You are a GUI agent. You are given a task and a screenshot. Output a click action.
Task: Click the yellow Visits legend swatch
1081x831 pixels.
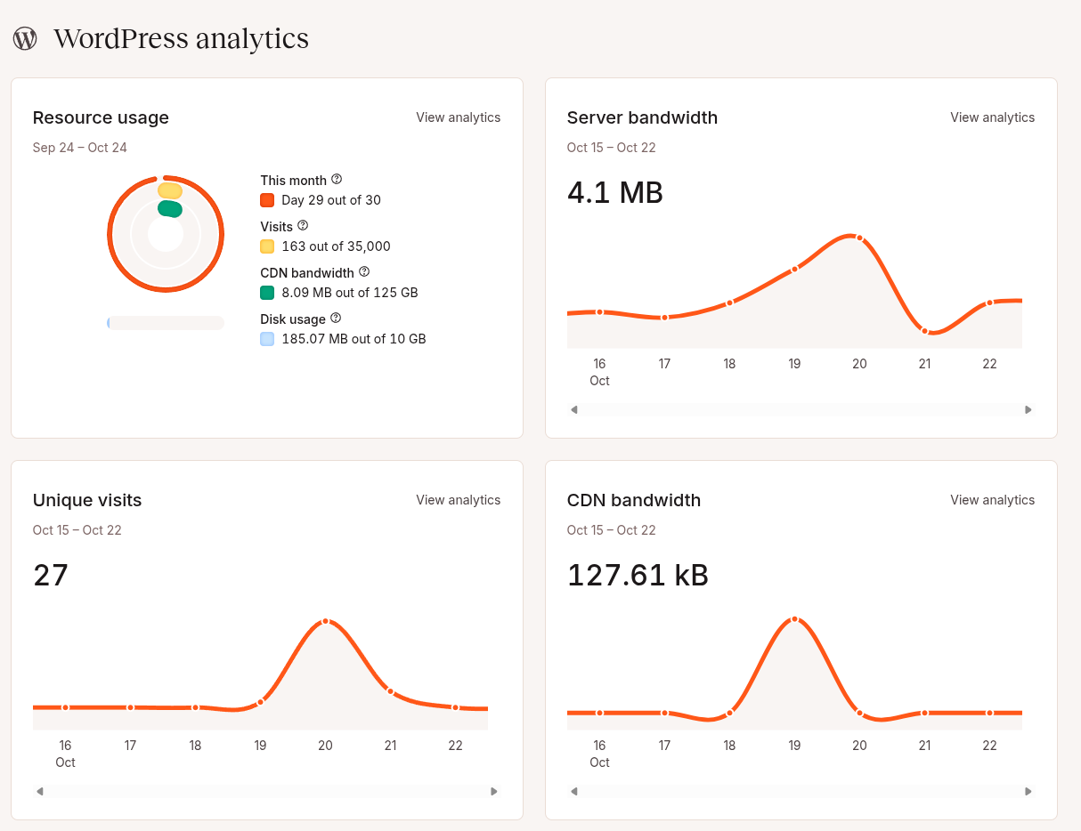click(x=267, y=246)
